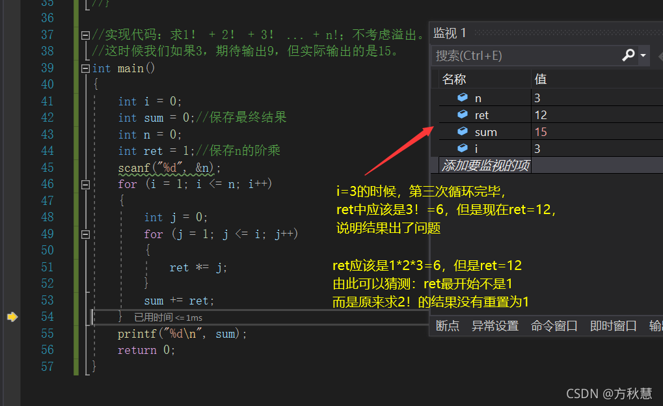This screenshot has width=663, height=406.
Task: Collapse the inner for loop at line 49
Action: click(x=85, y=234)
